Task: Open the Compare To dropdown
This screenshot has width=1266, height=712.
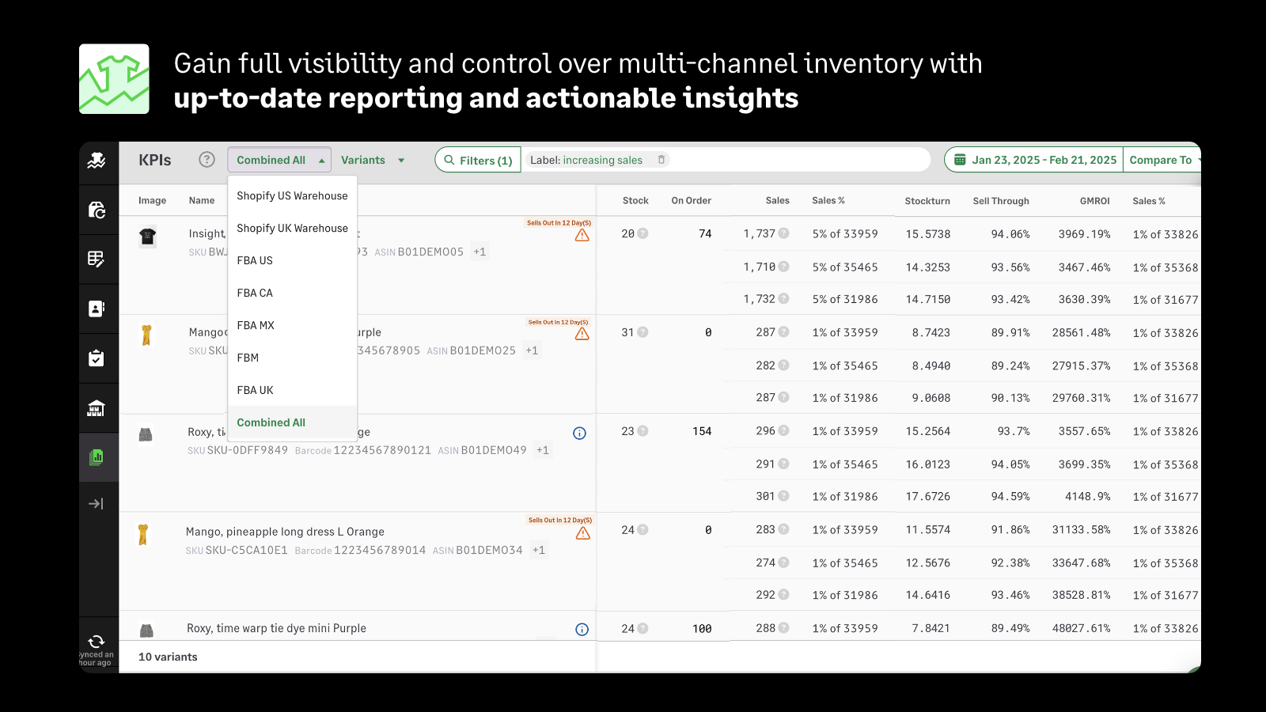Action: pos(1163,159)
